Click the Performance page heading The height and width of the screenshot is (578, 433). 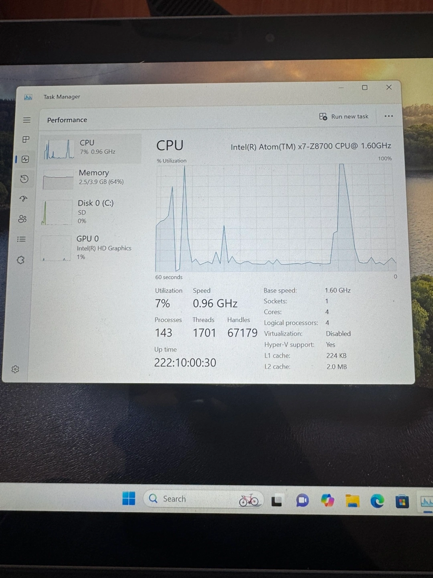click(x=67, y=120)
